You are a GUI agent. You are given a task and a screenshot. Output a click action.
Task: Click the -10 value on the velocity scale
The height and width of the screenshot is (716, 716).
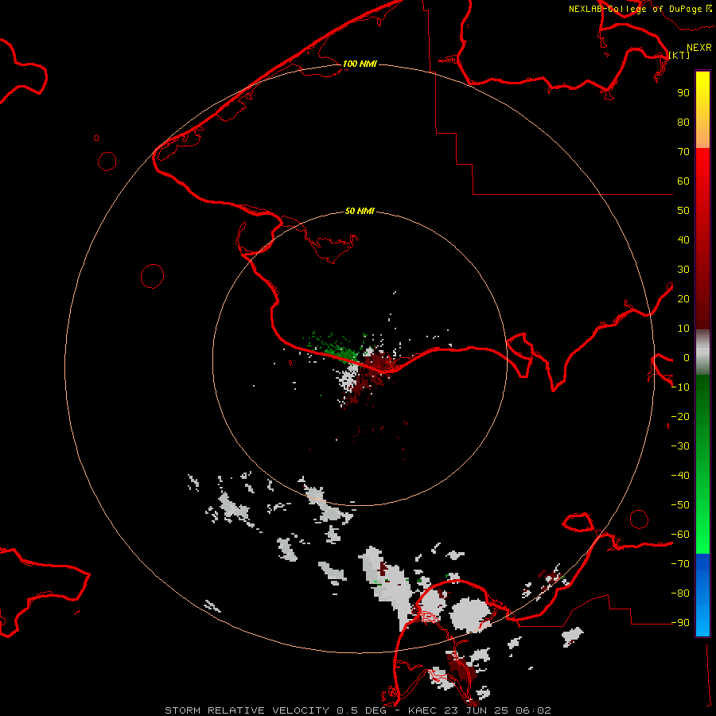[680, 387]
